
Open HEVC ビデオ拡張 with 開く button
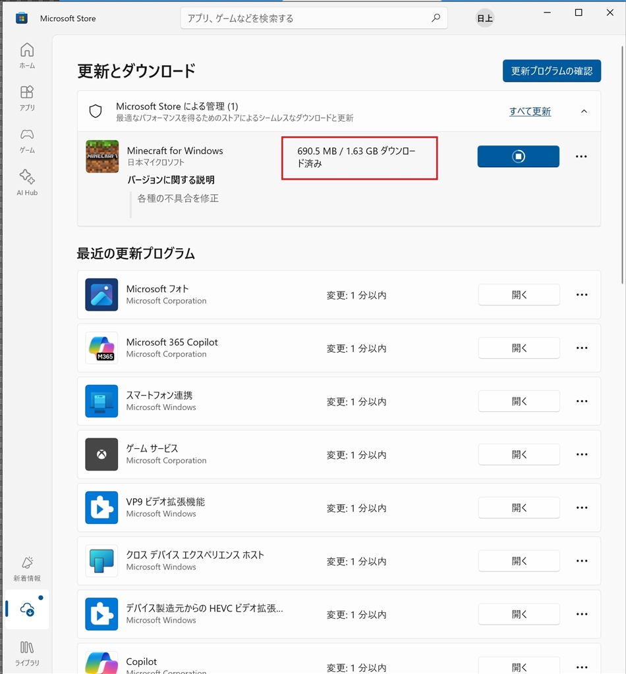pos(519,614)
